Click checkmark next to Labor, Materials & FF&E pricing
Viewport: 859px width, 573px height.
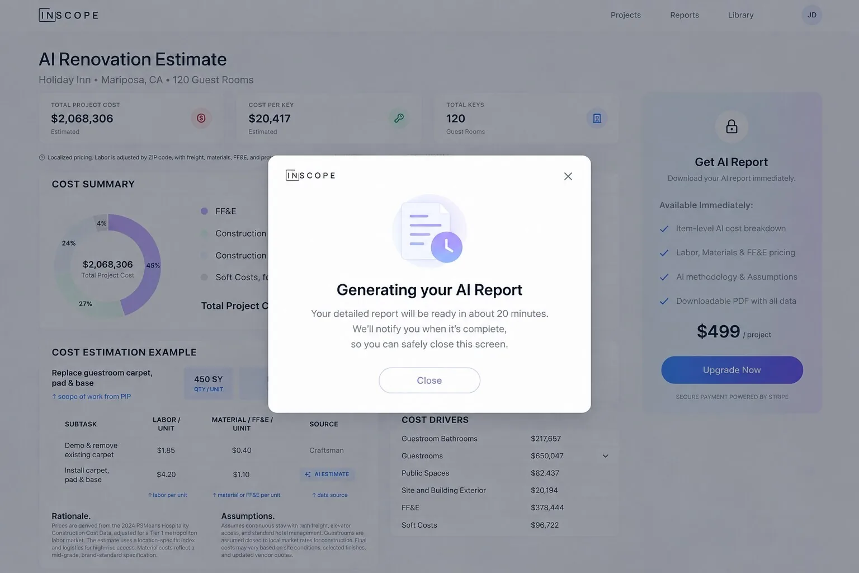pos(664,253)
